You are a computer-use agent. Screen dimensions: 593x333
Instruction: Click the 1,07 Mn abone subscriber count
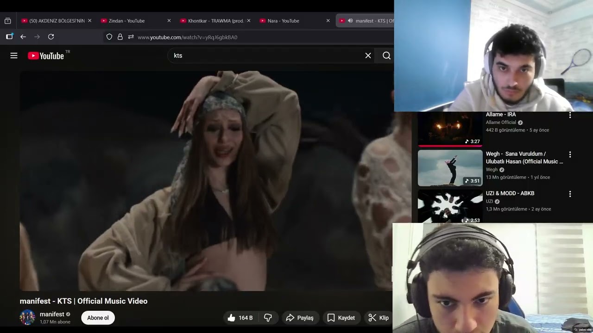pyautogui.click(x=55, y=322)
